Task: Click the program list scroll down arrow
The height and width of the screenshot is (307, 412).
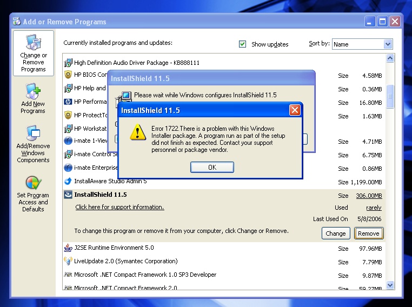Action: tap(390, 285)
